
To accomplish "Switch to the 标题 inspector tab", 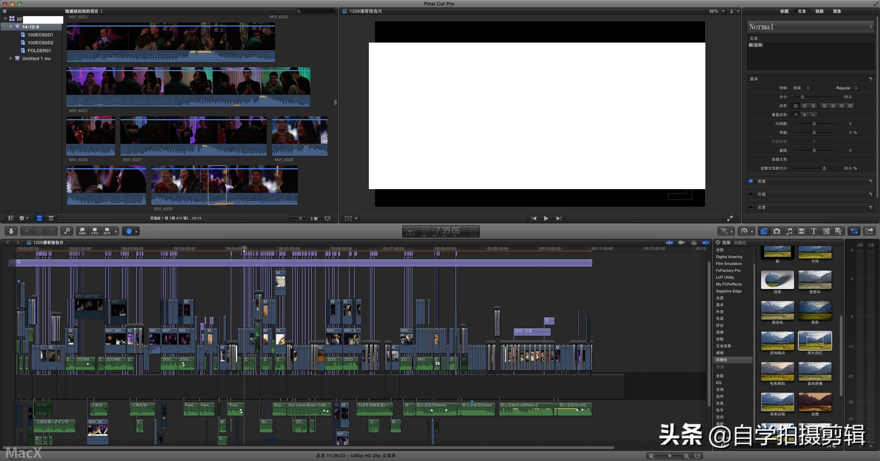I will click(x=784, y=11).
